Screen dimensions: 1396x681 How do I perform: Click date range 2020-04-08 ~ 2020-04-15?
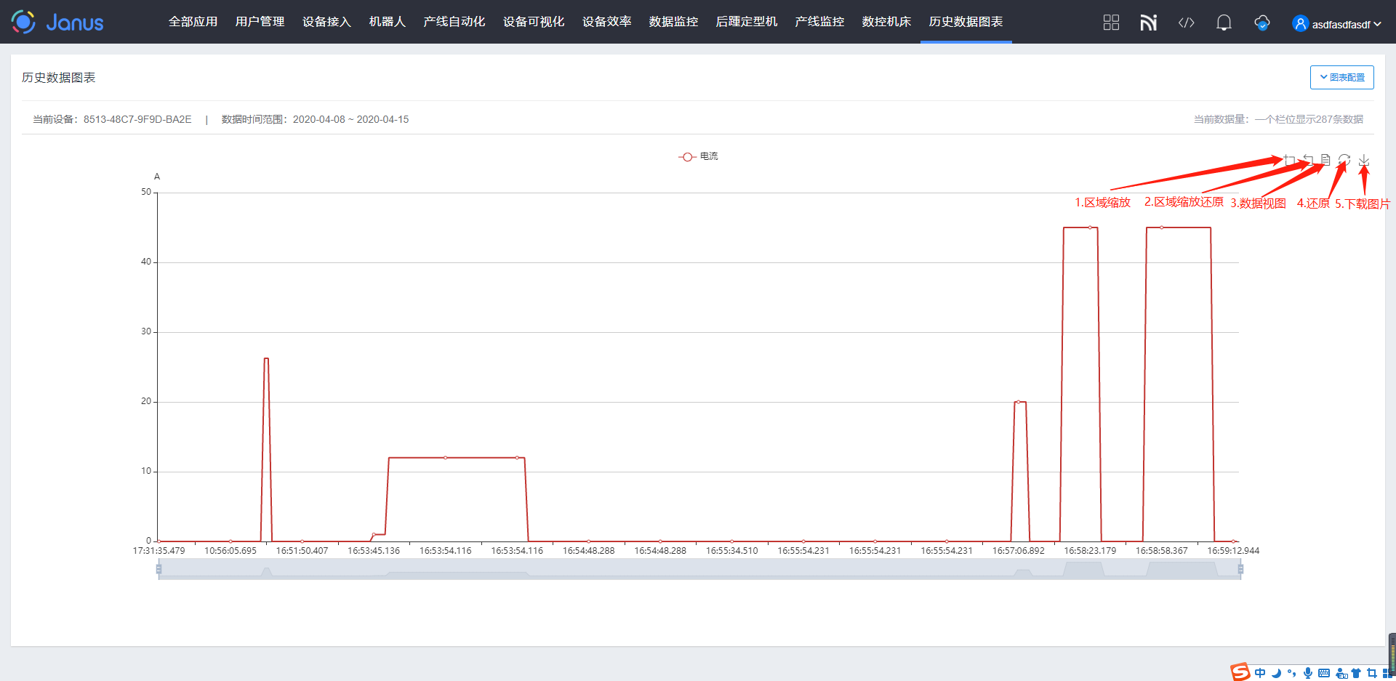350,119
